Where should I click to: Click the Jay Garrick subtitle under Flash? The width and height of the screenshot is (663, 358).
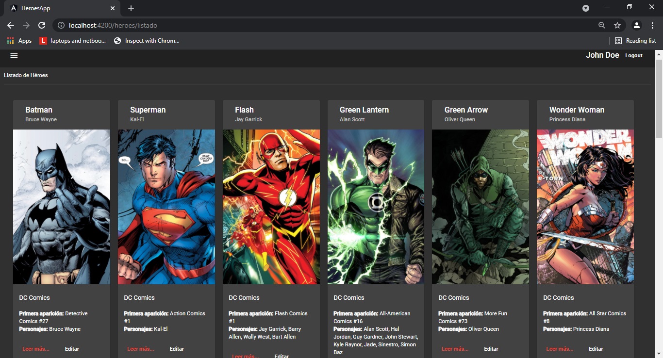tap(249, 119)
